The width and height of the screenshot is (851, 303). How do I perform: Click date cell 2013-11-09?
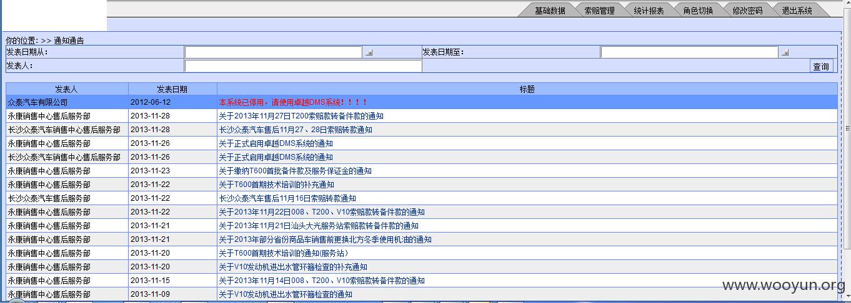pos(172,294)
